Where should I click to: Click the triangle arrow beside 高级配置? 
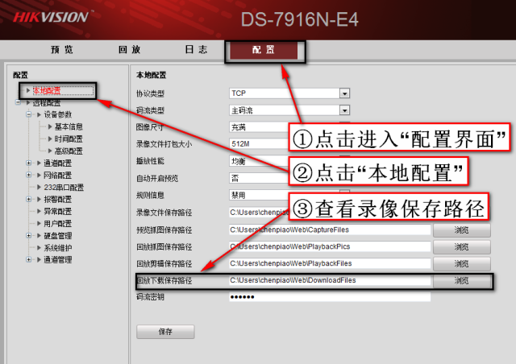(50, 151)
